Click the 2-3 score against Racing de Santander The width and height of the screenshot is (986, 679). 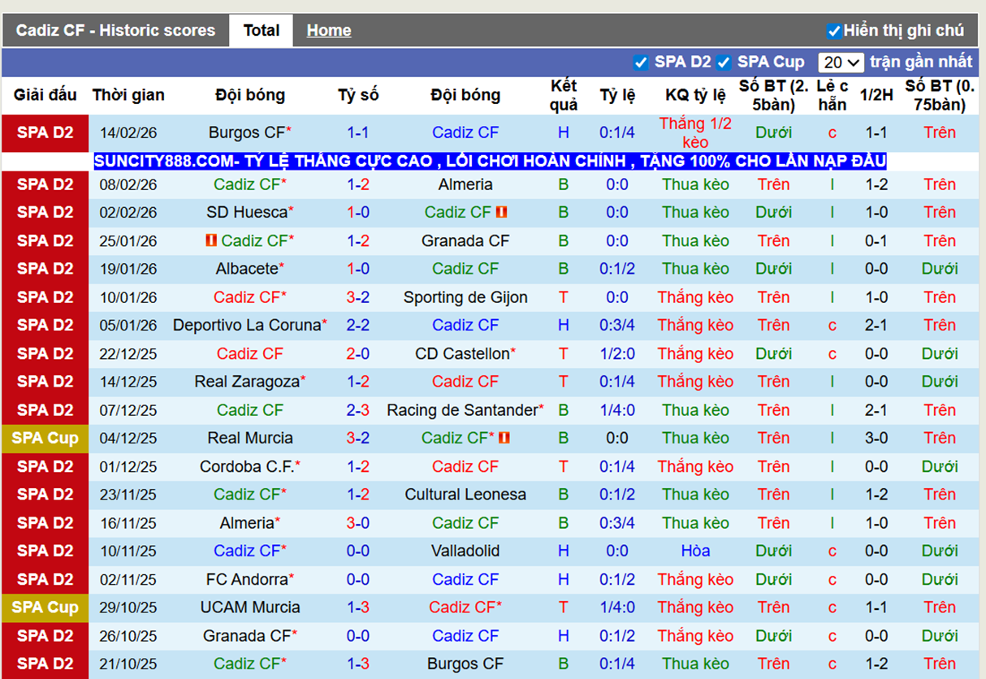358,409
